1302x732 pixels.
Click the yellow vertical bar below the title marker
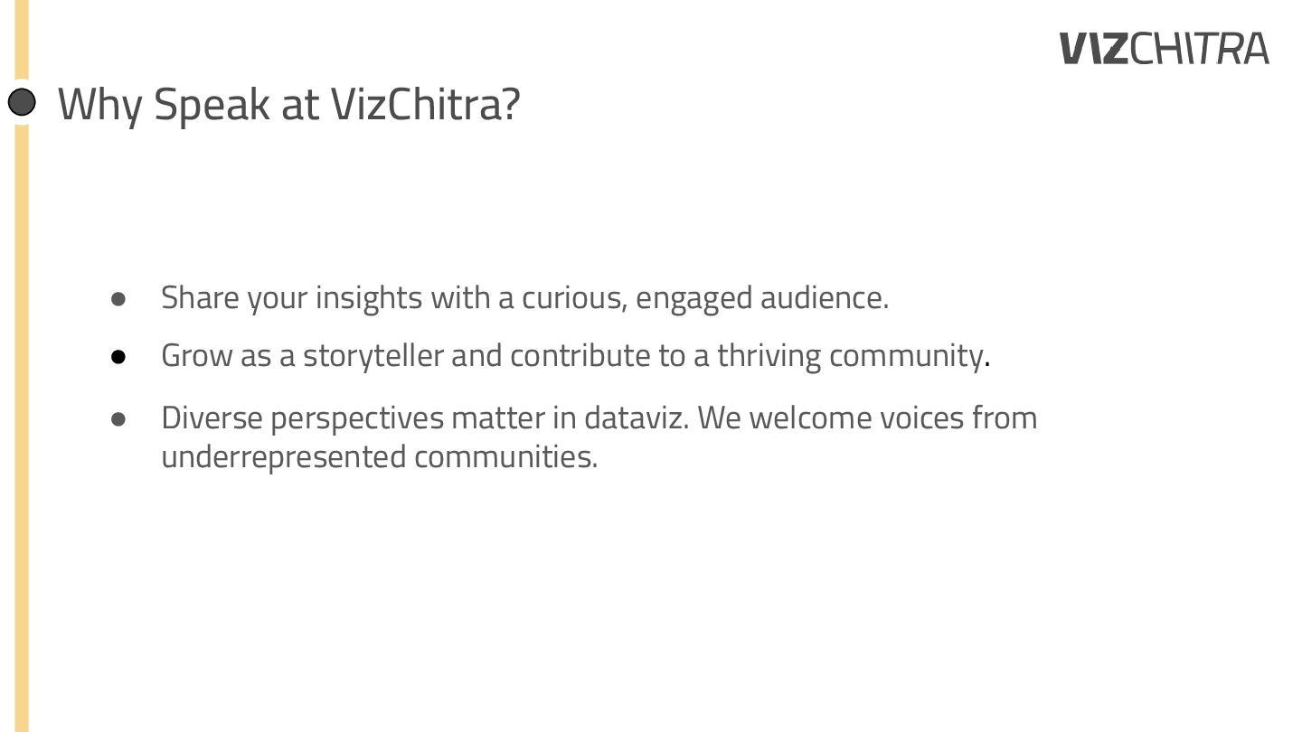22,425
